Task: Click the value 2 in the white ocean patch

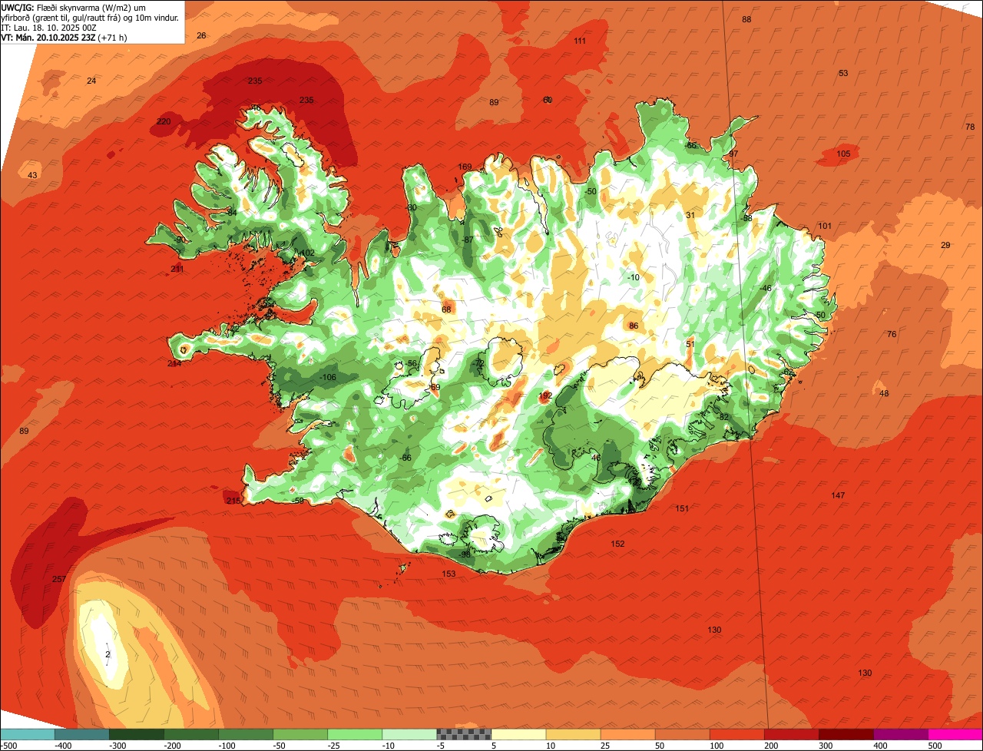Action: coord(108,654)
